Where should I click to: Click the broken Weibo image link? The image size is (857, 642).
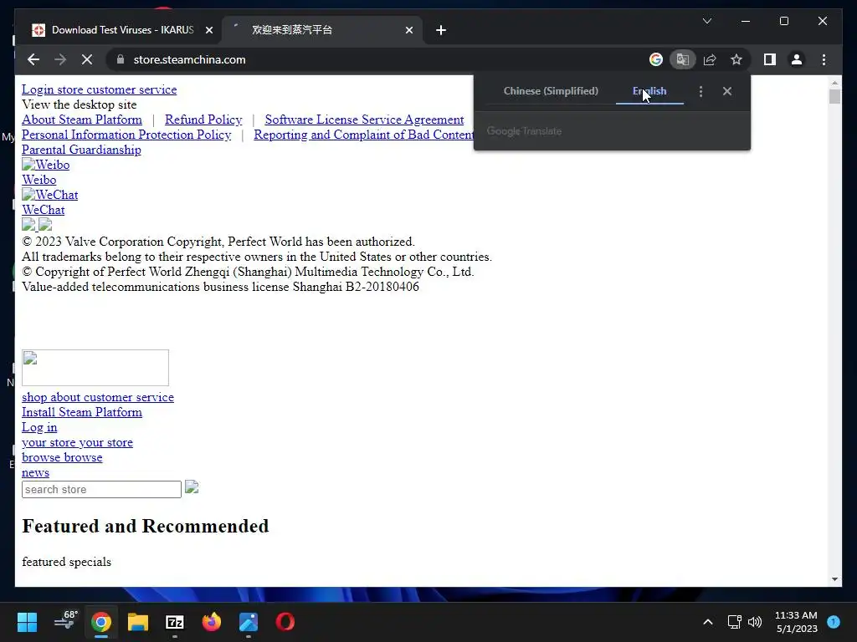pos(46,165)
